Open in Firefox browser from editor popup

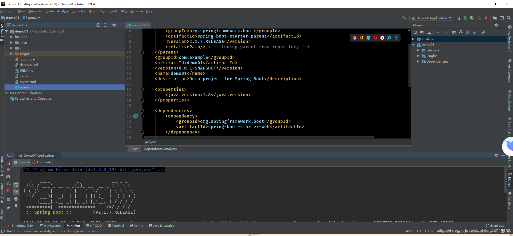click(x=362, y=38)
